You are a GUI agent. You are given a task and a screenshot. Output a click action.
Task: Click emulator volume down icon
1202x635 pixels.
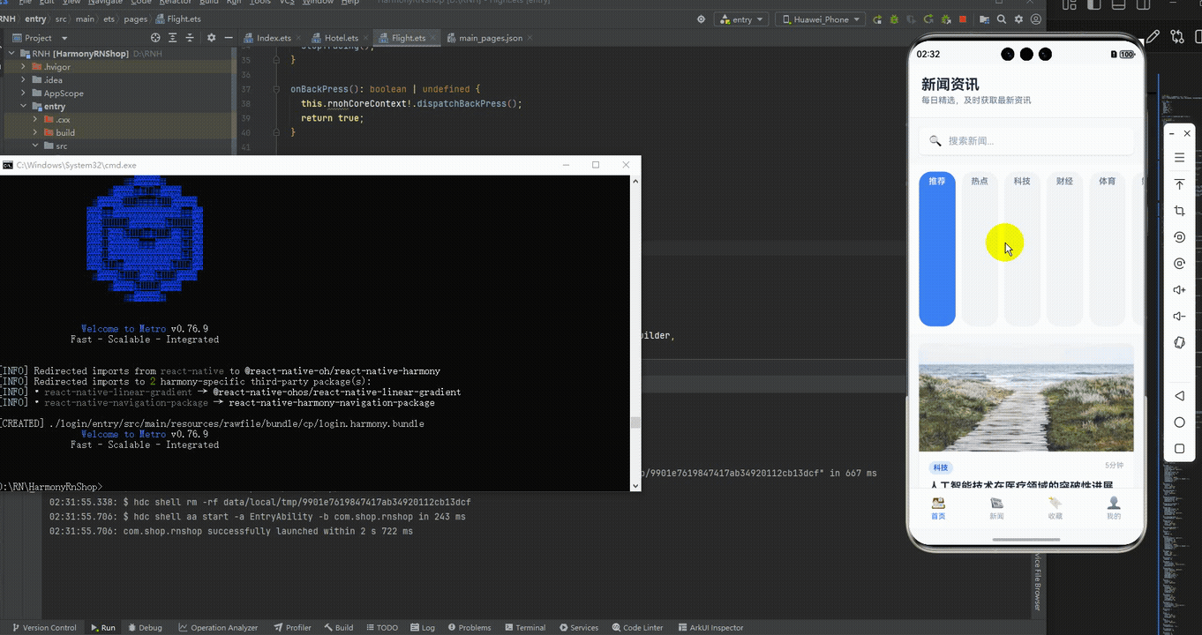(x=1179, y=317)
